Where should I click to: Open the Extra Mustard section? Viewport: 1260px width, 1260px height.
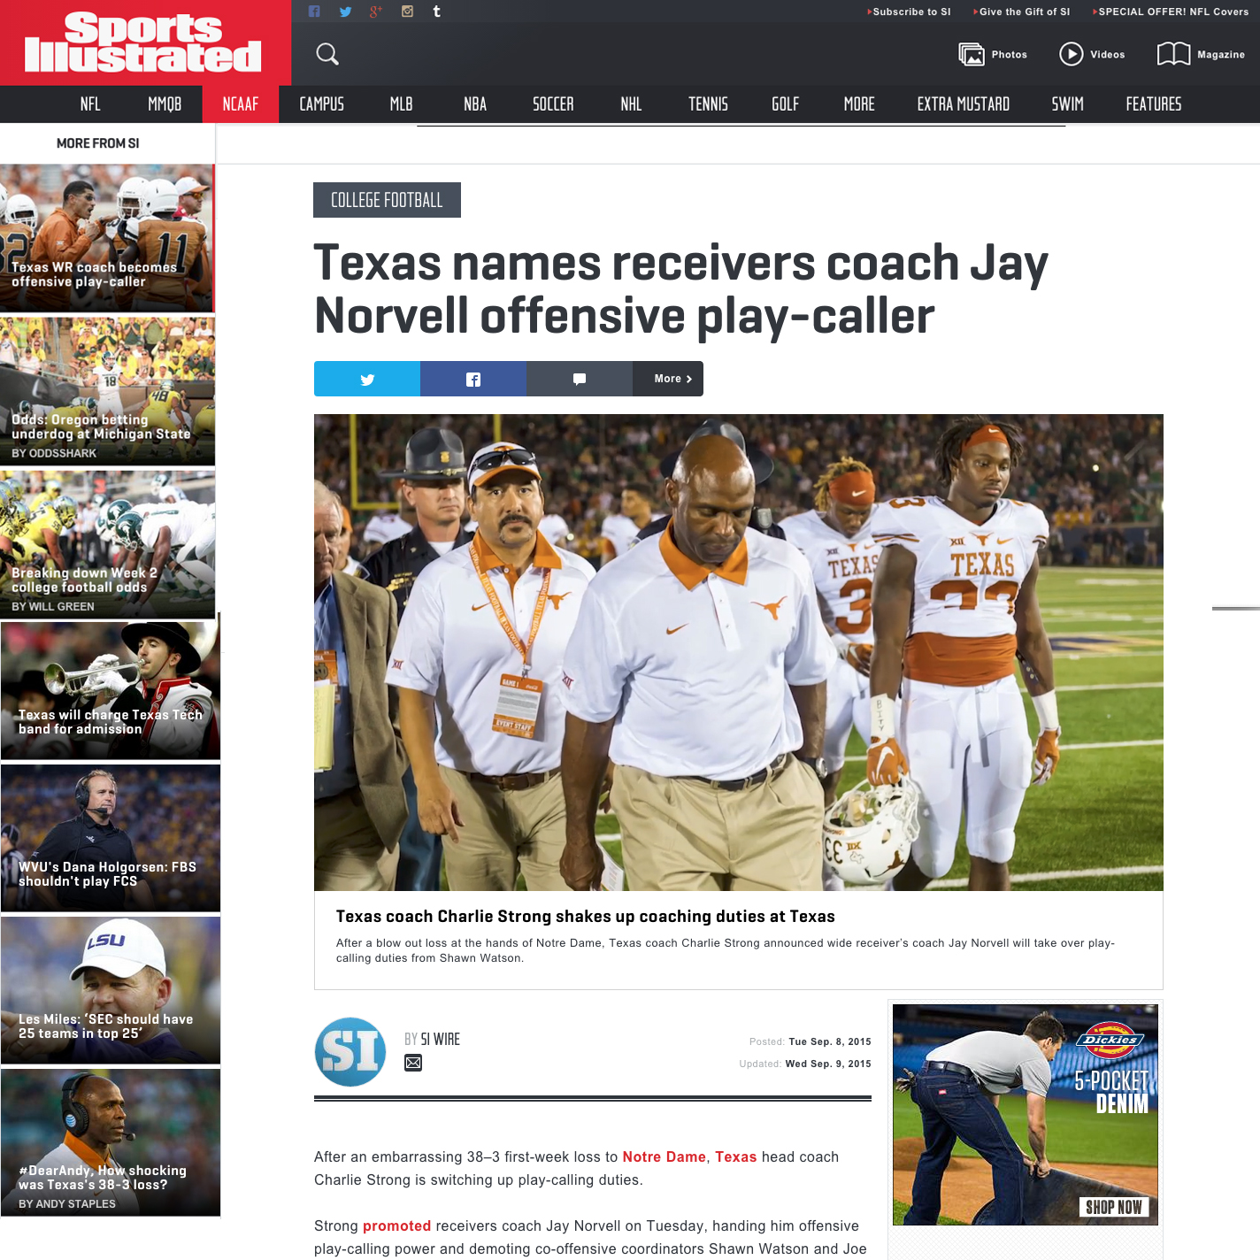[964, 104]
